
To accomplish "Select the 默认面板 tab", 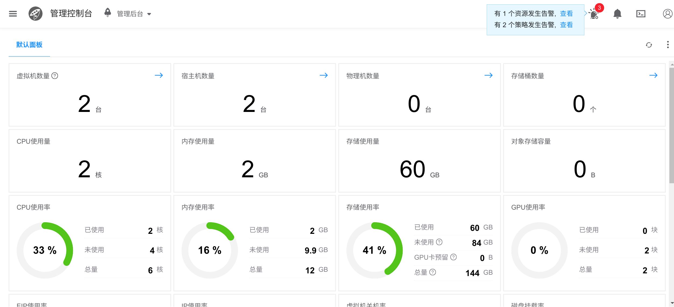I will [x=29, y=45].
